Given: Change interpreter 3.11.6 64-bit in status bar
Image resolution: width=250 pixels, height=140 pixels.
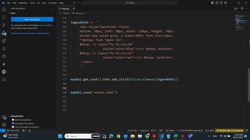Looking at the screenshot, I should [190, 131].
